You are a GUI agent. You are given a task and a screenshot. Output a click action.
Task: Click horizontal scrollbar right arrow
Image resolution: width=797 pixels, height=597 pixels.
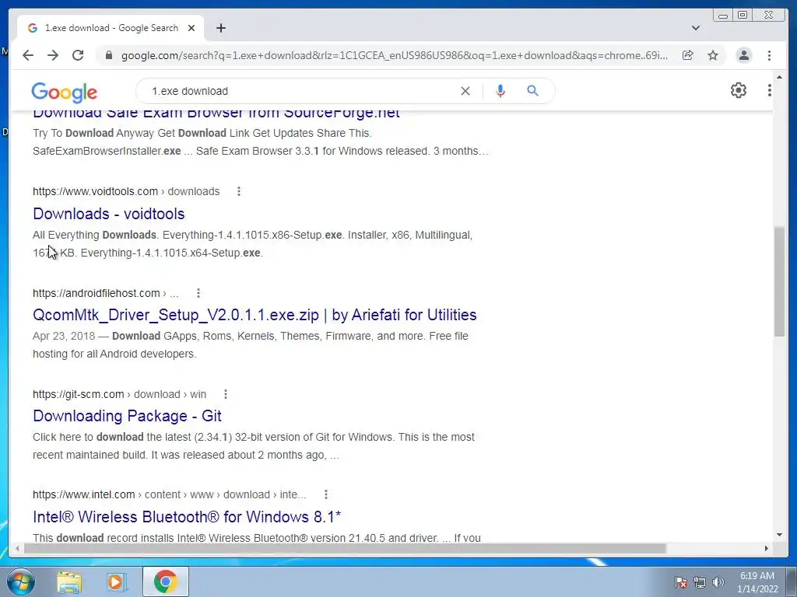click(x=767, y=548)
